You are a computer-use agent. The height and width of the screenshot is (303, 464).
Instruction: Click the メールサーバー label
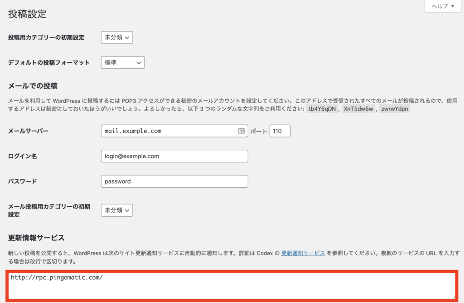pos(28,131)
